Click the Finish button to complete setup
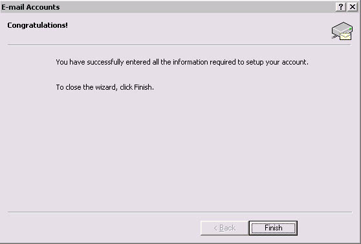The image size is (361, 244). click(273, 228)
